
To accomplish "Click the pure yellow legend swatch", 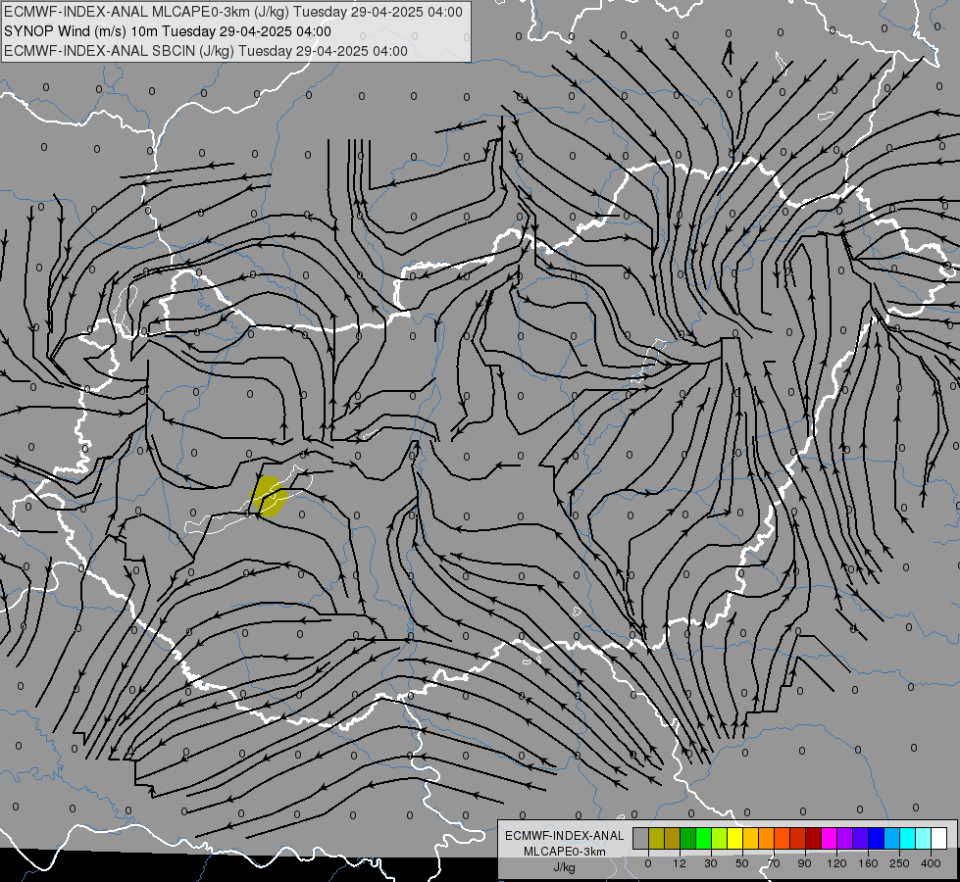I will (x=735, y=838).
